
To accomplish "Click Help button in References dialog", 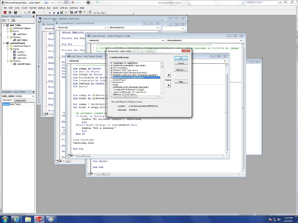I will 181,82.
